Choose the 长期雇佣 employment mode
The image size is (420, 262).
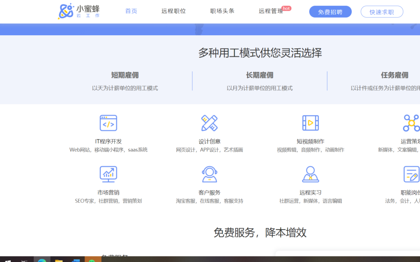(x=260, y=75)
